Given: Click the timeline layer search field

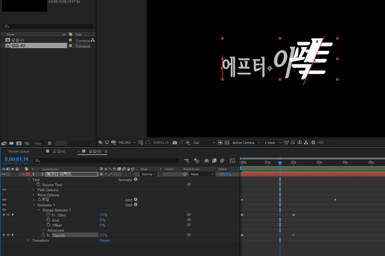Looking at the screenshot, I should point(106,161).
